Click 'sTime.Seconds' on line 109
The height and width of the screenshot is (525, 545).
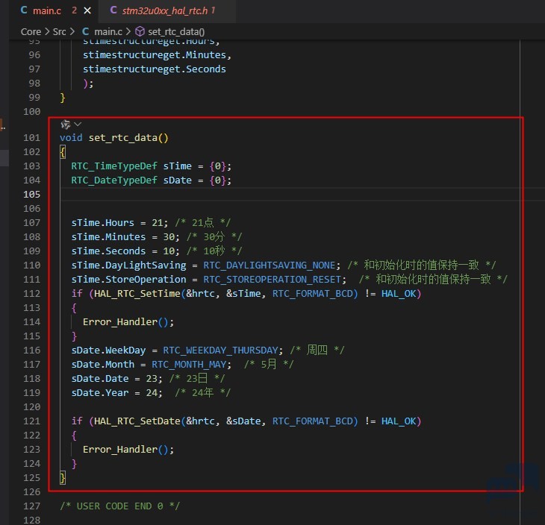[x=108, y=251]
